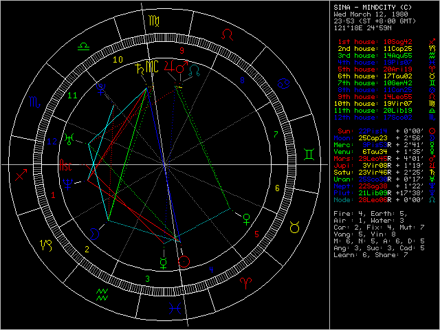Select the MC midheaven marker in chart
Viewport: 440px width, 330px height.
click(x=152, y=67)
